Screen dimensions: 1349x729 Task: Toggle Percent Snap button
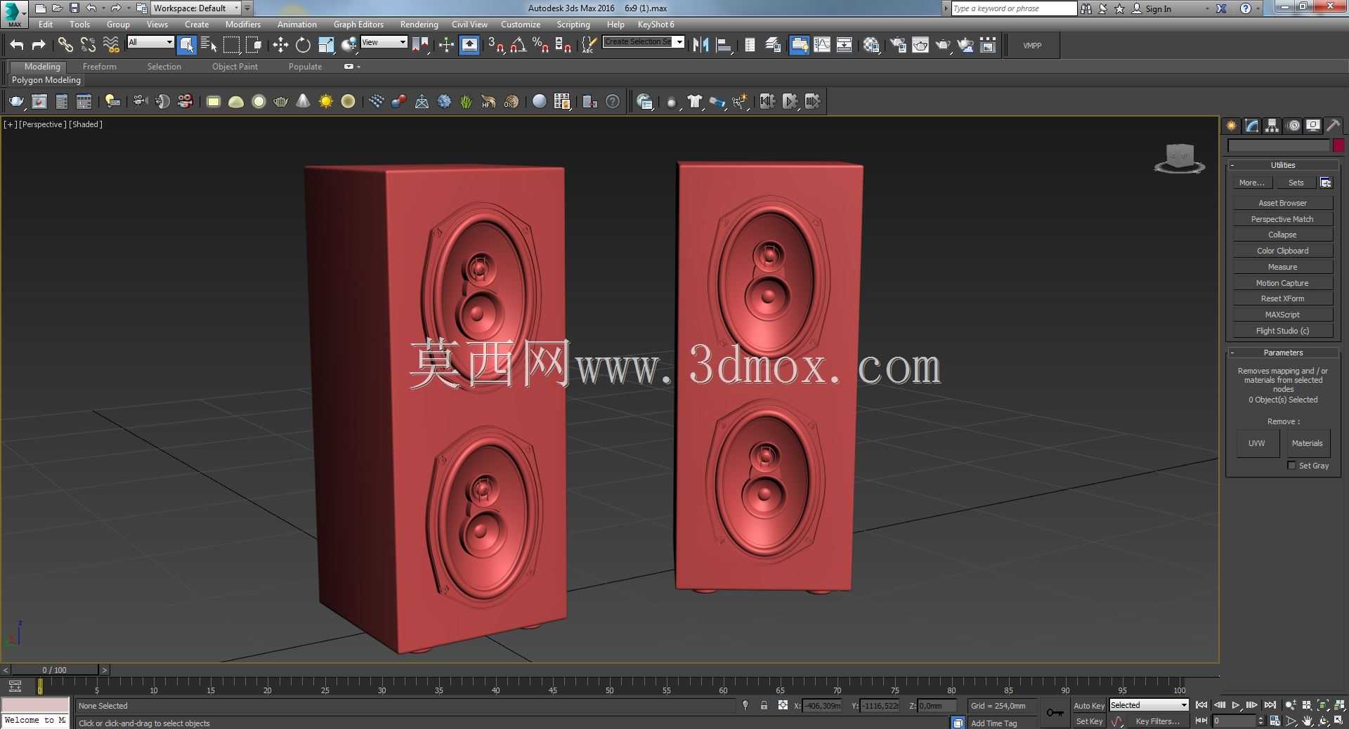541,45
